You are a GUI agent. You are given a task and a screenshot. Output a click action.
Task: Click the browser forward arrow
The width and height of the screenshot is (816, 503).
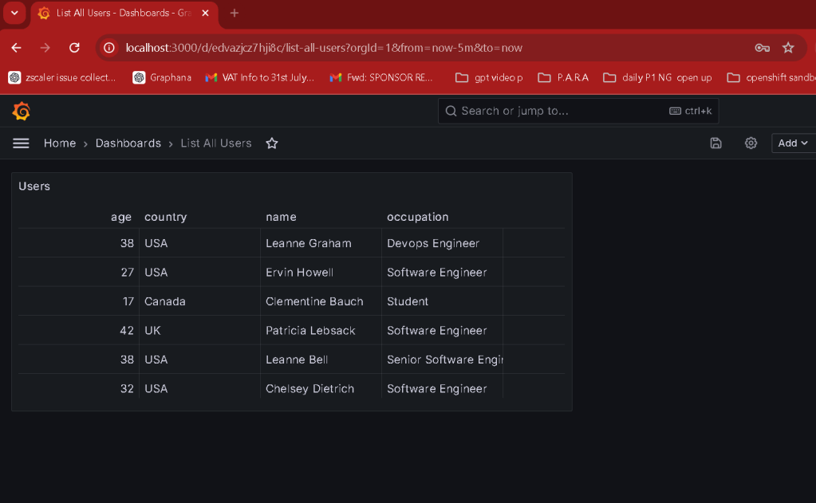45,48
